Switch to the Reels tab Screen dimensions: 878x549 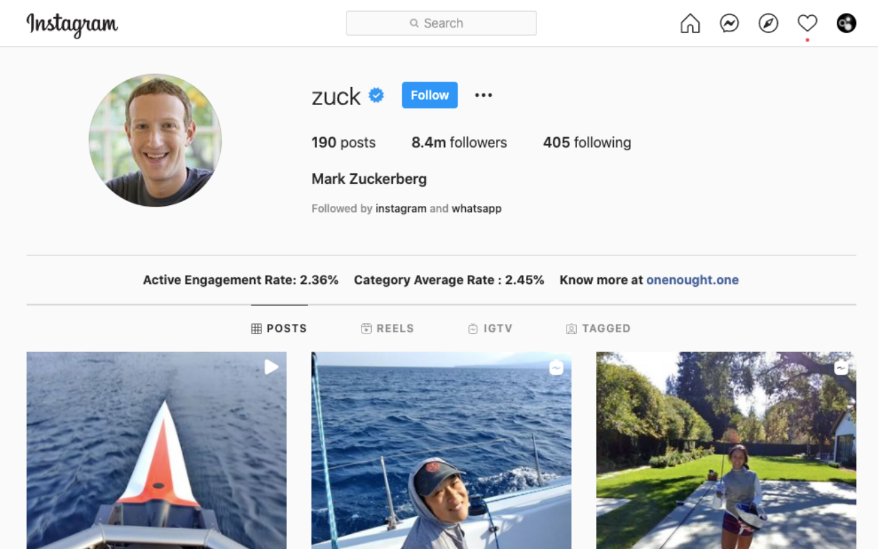click(x=388, y=329)
